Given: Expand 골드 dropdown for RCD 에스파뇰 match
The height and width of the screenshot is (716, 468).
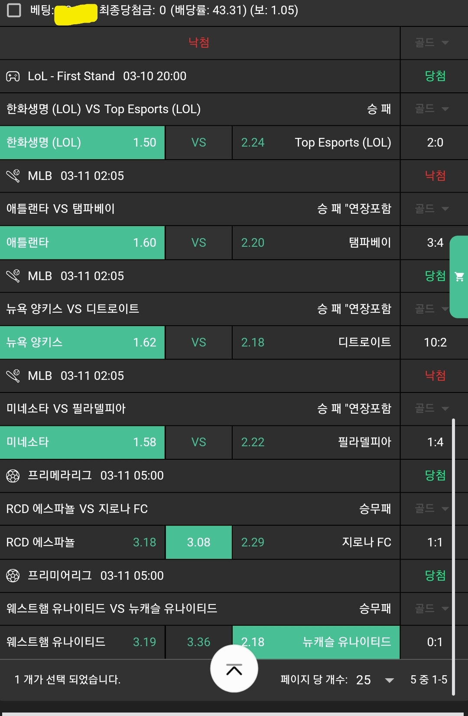Looking at the screenshot, I should tap(432, 509).
